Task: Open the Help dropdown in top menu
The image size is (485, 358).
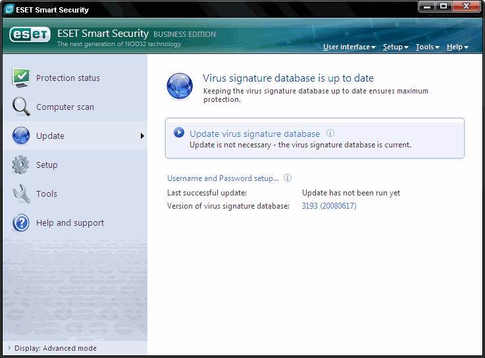Action: (x=457, y=47)
